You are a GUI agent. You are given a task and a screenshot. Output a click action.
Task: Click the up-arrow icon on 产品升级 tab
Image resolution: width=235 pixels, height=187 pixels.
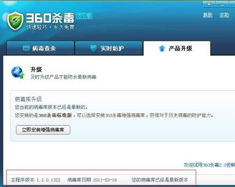(162, 48)
